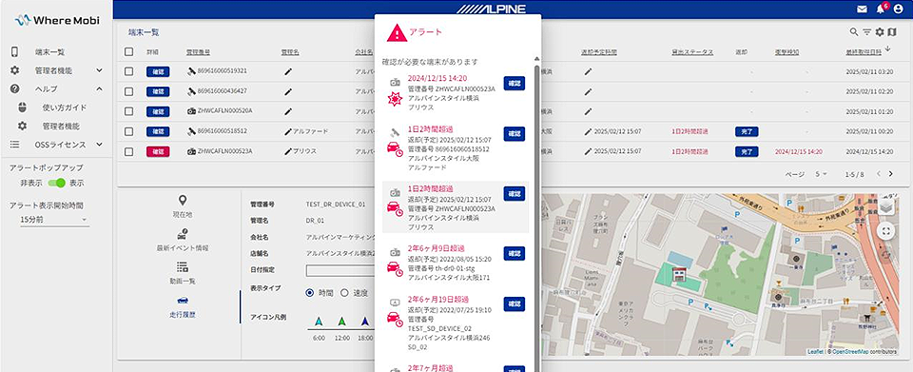Open notifications bell with red badge

point(881,9)
